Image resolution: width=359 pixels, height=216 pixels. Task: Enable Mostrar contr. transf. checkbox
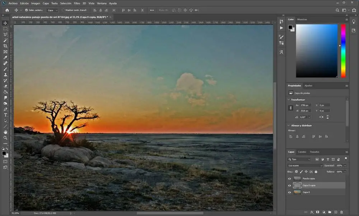(x=64, y=10)
